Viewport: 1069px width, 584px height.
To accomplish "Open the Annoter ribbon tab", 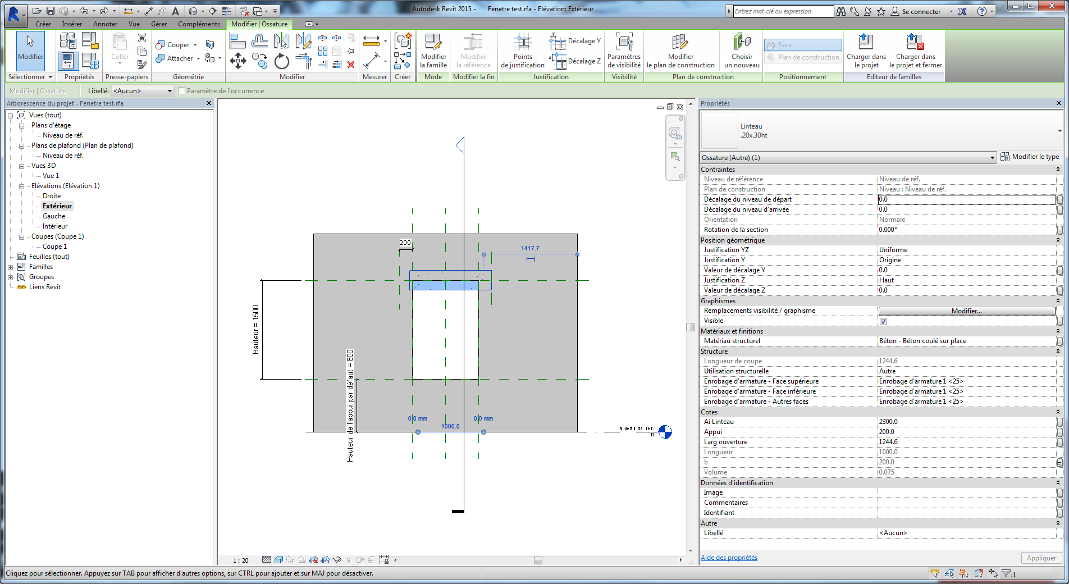I will tap(105, 24).
